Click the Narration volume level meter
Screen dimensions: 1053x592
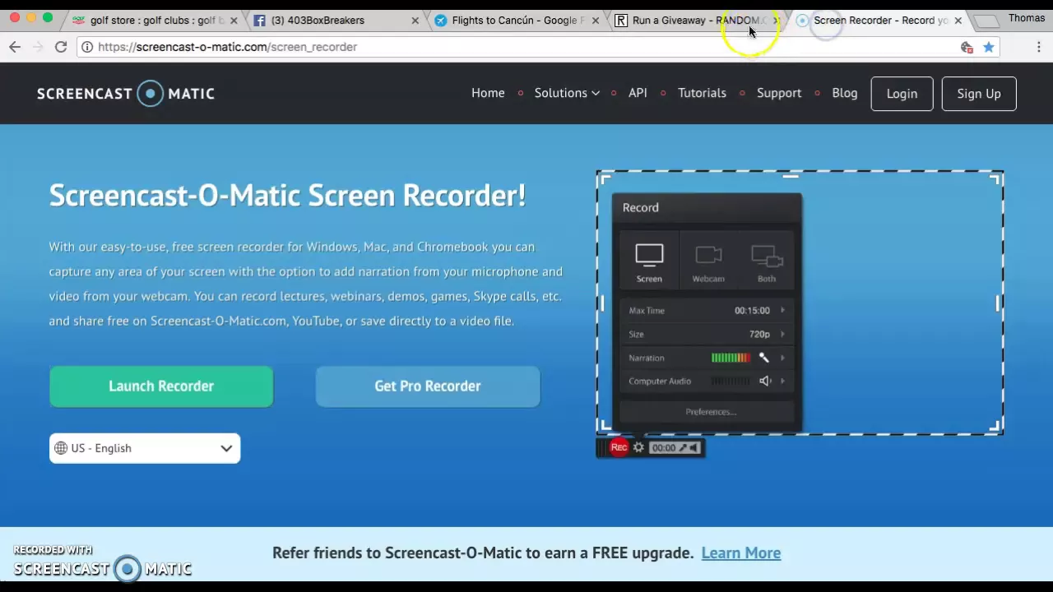click(731, 358)
